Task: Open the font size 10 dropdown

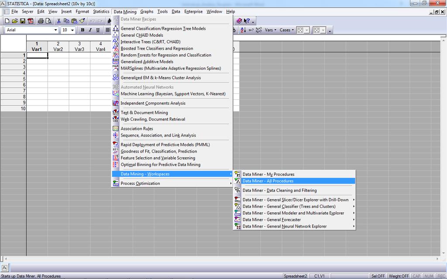Action: (72, 30)
